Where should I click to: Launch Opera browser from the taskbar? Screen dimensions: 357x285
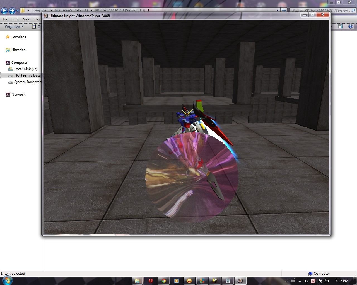click(151, 281)
